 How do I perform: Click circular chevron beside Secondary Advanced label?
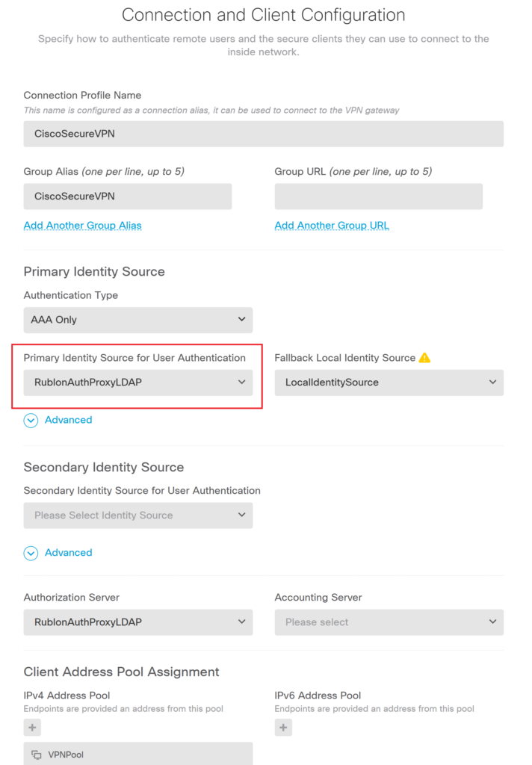(31, 553)
